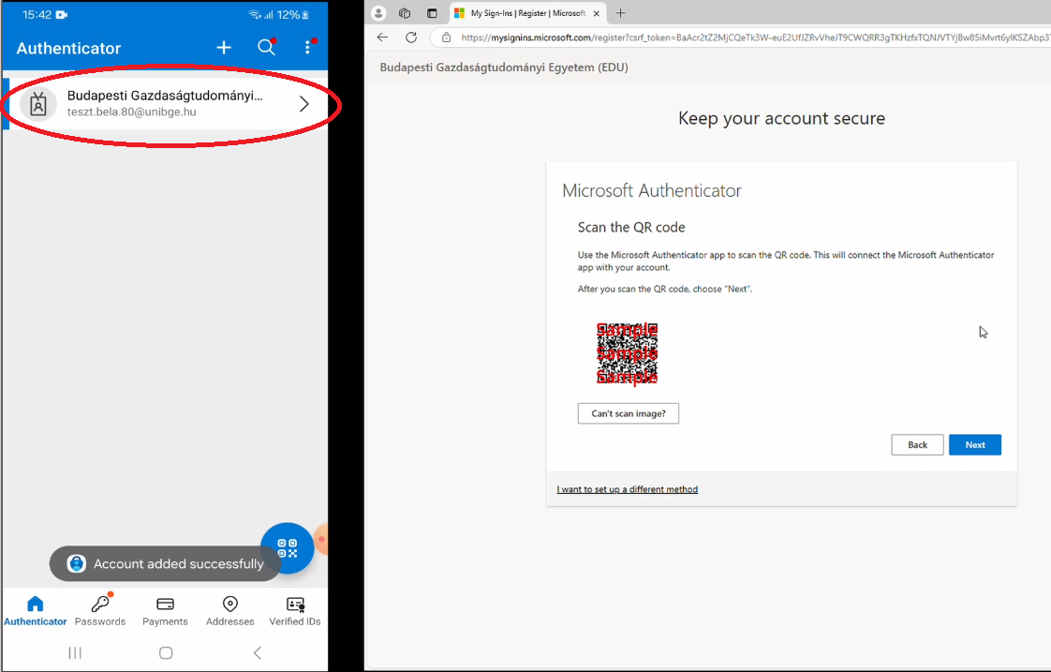Tap the Account added successfully toast
The height and width of the screenshot is (672, 1051).
click(x=166, y=564)
